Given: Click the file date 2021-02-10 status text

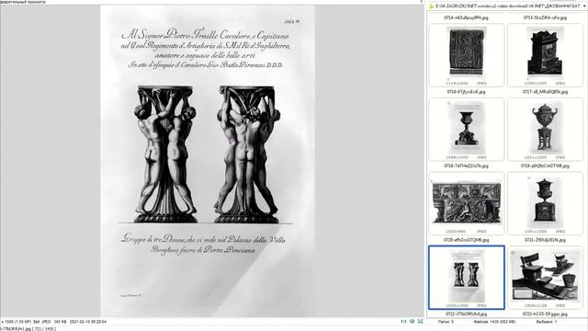Looking at the screenshot, I should click(x=88, y=322).
